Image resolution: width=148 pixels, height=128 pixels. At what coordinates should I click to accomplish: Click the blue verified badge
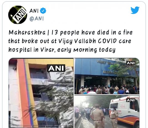[43, 11]
